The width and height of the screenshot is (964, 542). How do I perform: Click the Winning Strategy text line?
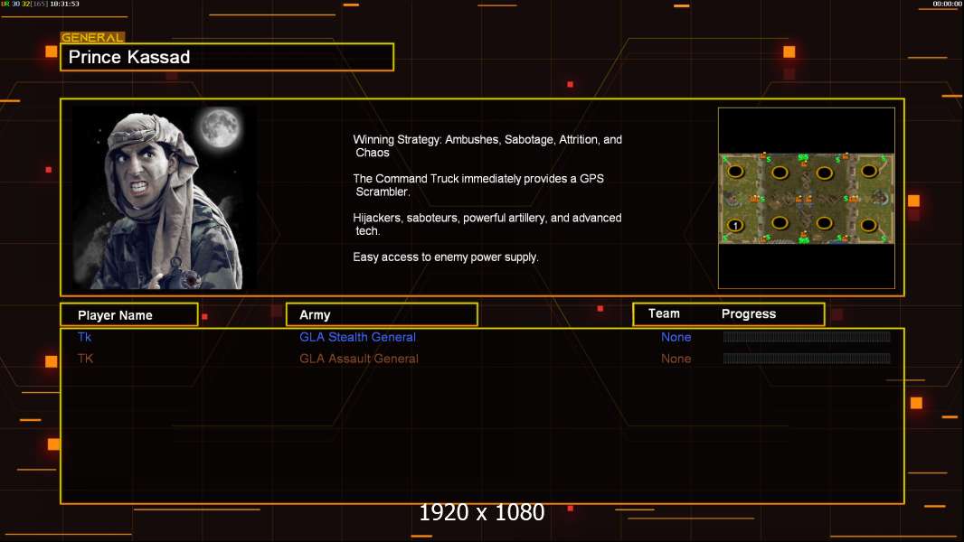pyautogui.click(x=487, y=146)
